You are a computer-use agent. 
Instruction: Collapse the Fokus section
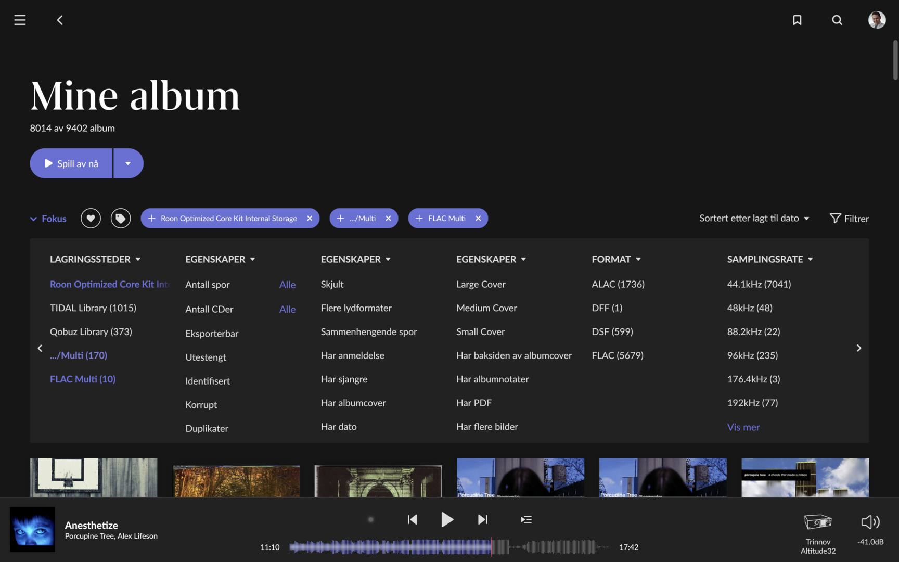[x=48, y=219]
